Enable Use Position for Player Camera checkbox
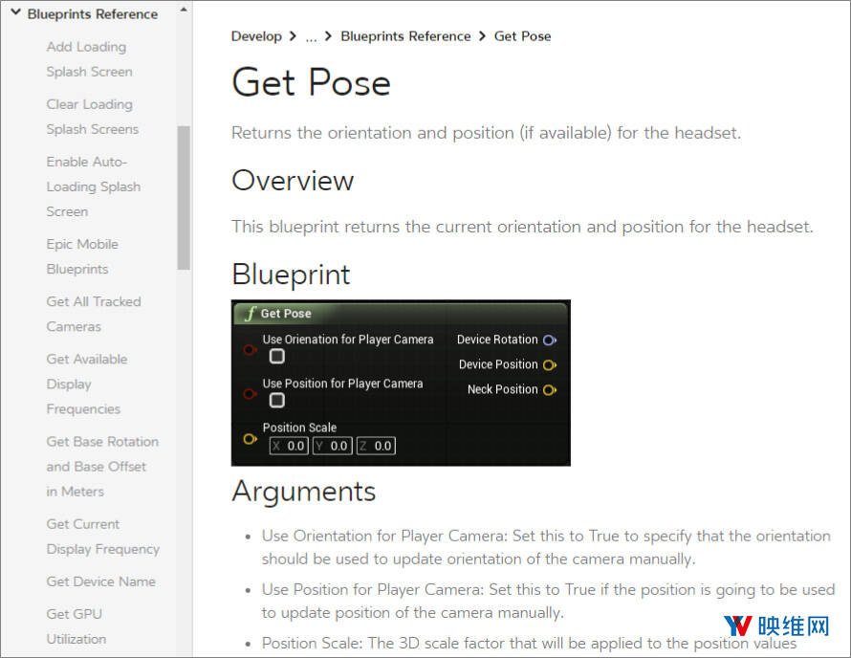The height and width of the screenshot is (658, 851). [x=276, y=401]
